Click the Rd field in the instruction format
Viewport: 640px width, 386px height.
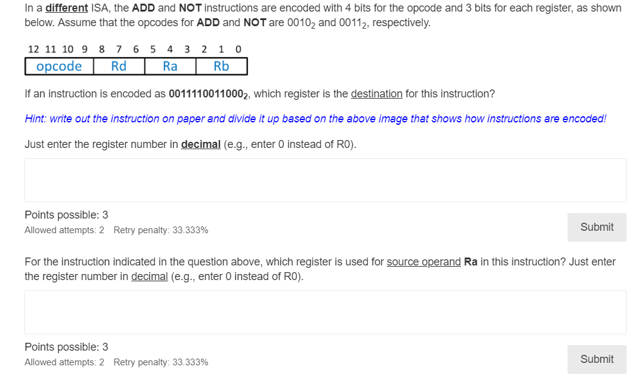click(119, 66)
